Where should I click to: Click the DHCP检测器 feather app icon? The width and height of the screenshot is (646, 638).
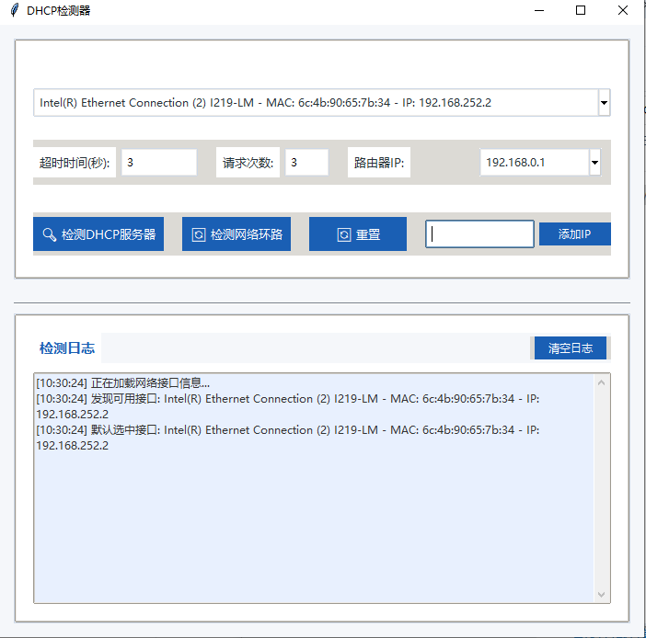(x=15, y=10)
